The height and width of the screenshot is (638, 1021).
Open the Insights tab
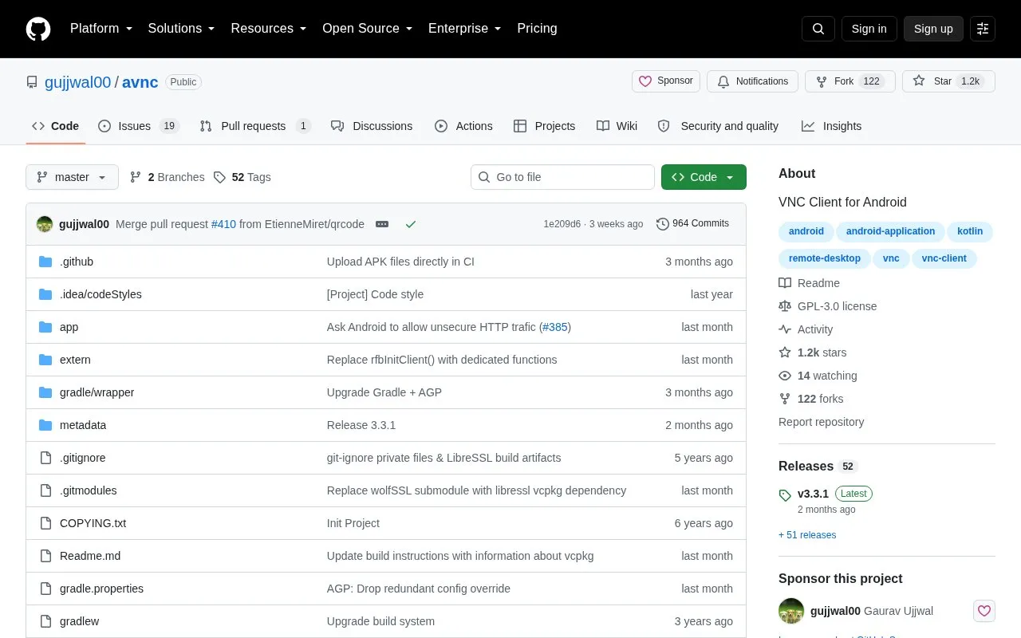[x=831, y=126]
